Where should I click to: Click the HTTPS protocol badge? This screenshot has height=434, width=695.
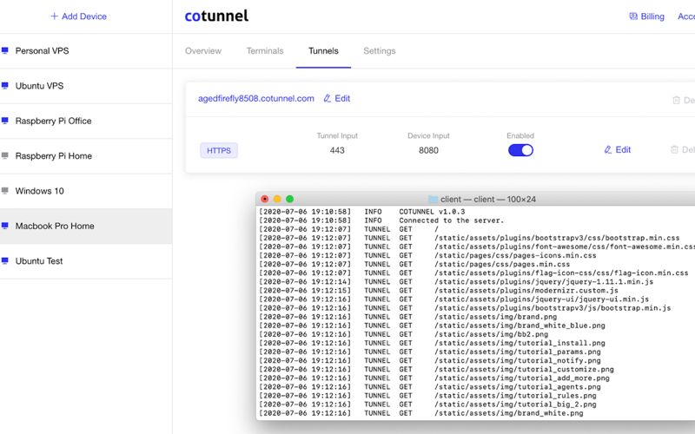219,150
